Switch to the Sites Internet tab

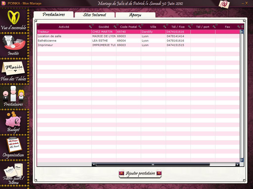tap(95, 15)
